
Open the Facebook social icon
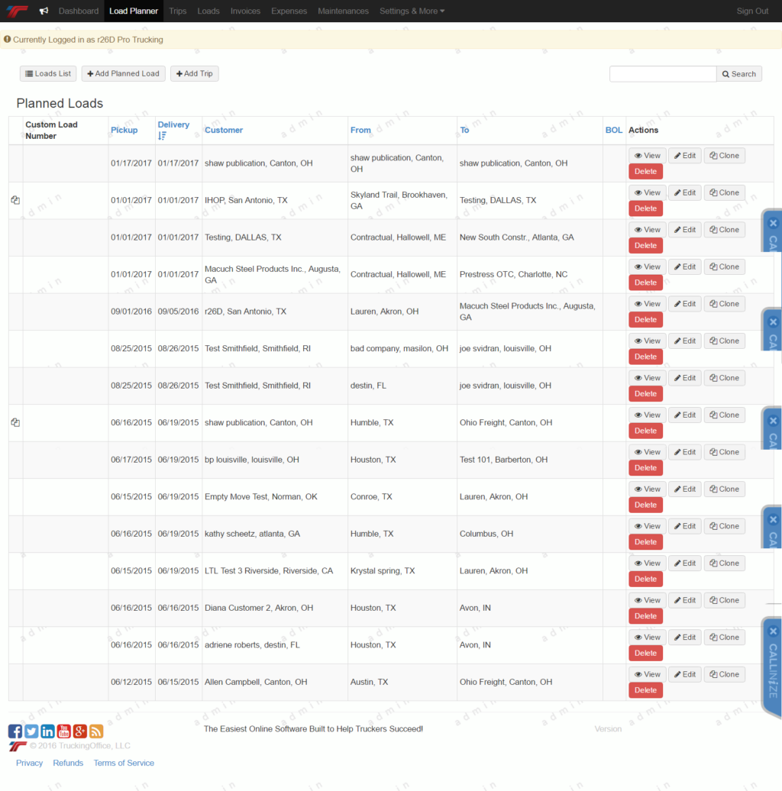coord(15,731)
